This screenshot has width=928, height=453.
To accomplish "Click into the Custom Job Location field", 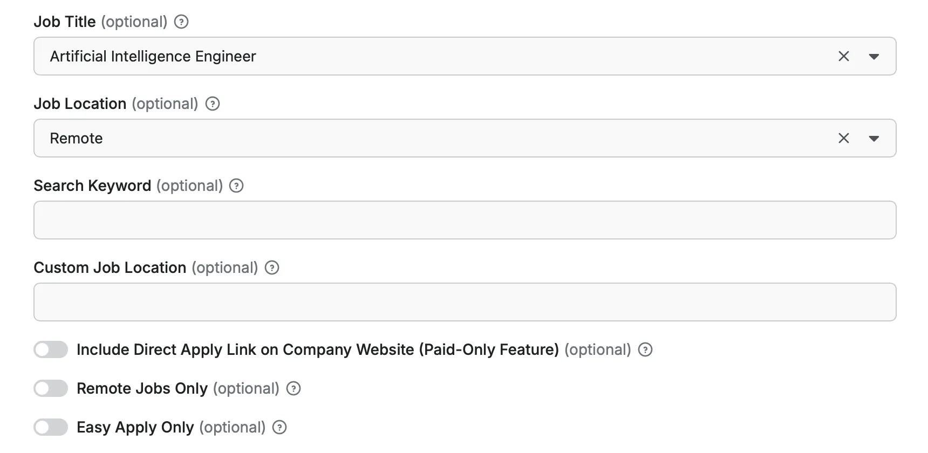I will coord(465,303).
